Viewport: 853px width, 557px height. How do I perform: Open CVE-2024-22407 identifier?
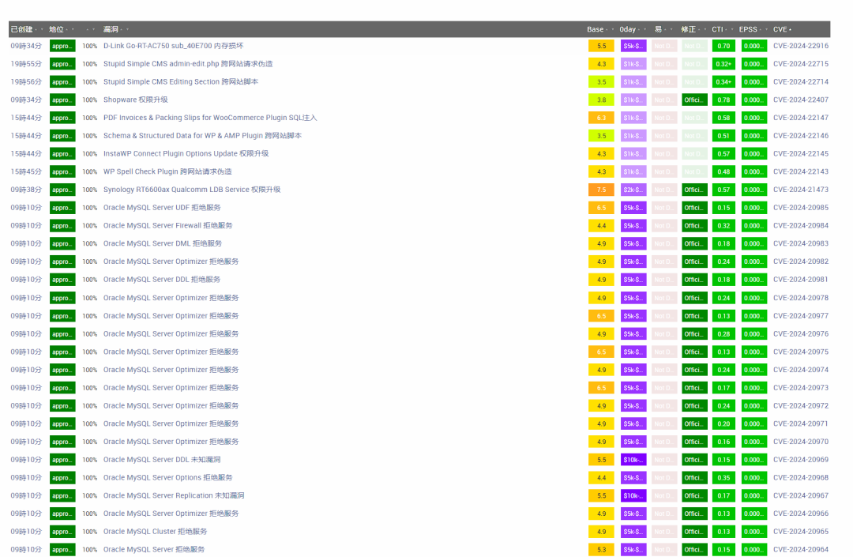[x=801, y=100]
